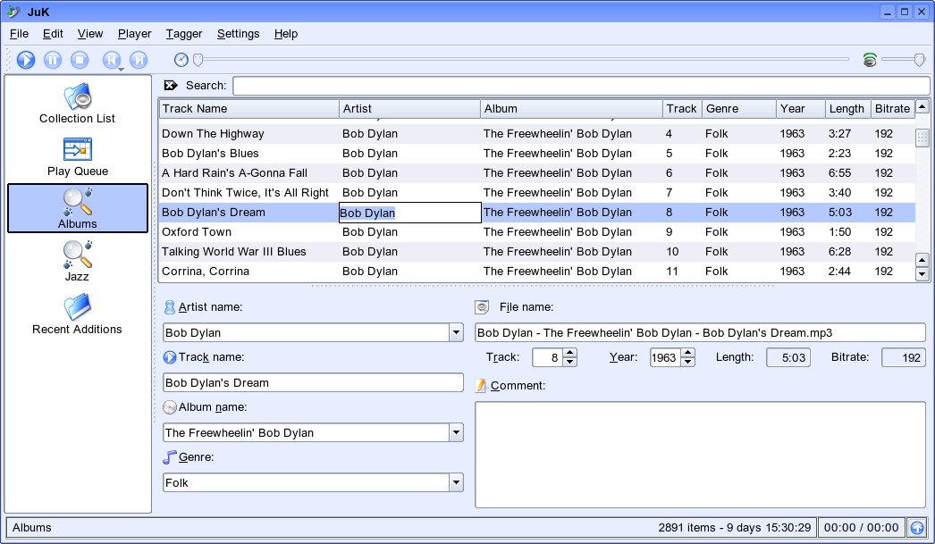The image size is (935, 544).
Task: Open the Player menu
Action: point(134,34)
